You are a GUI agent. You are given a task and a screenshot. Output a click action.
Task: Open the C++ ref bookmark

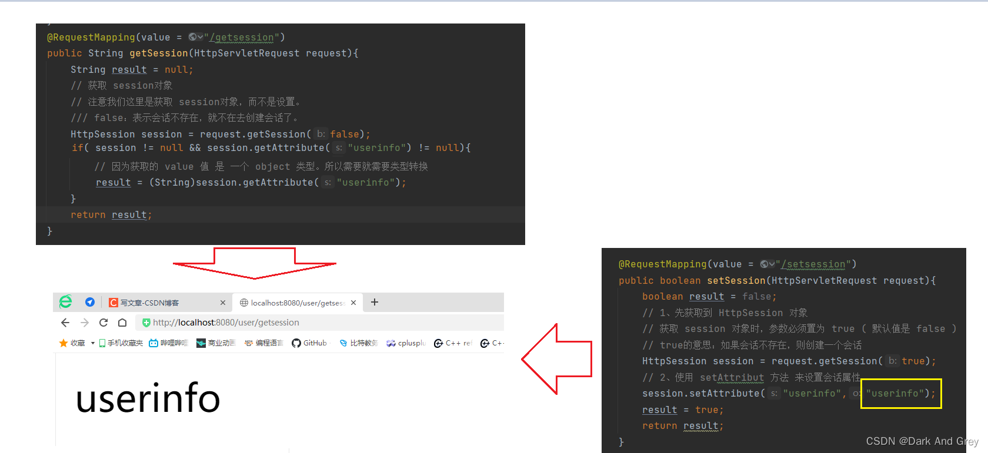click(453, 343)
